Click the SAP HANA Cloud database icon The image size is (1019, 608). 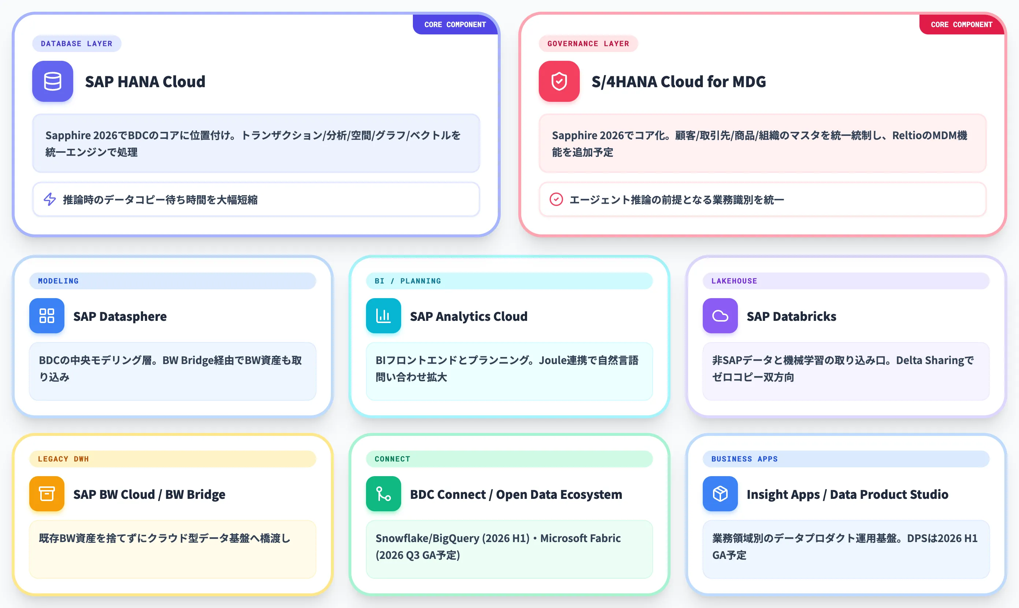pyautogui.click(x=52, y=81)
